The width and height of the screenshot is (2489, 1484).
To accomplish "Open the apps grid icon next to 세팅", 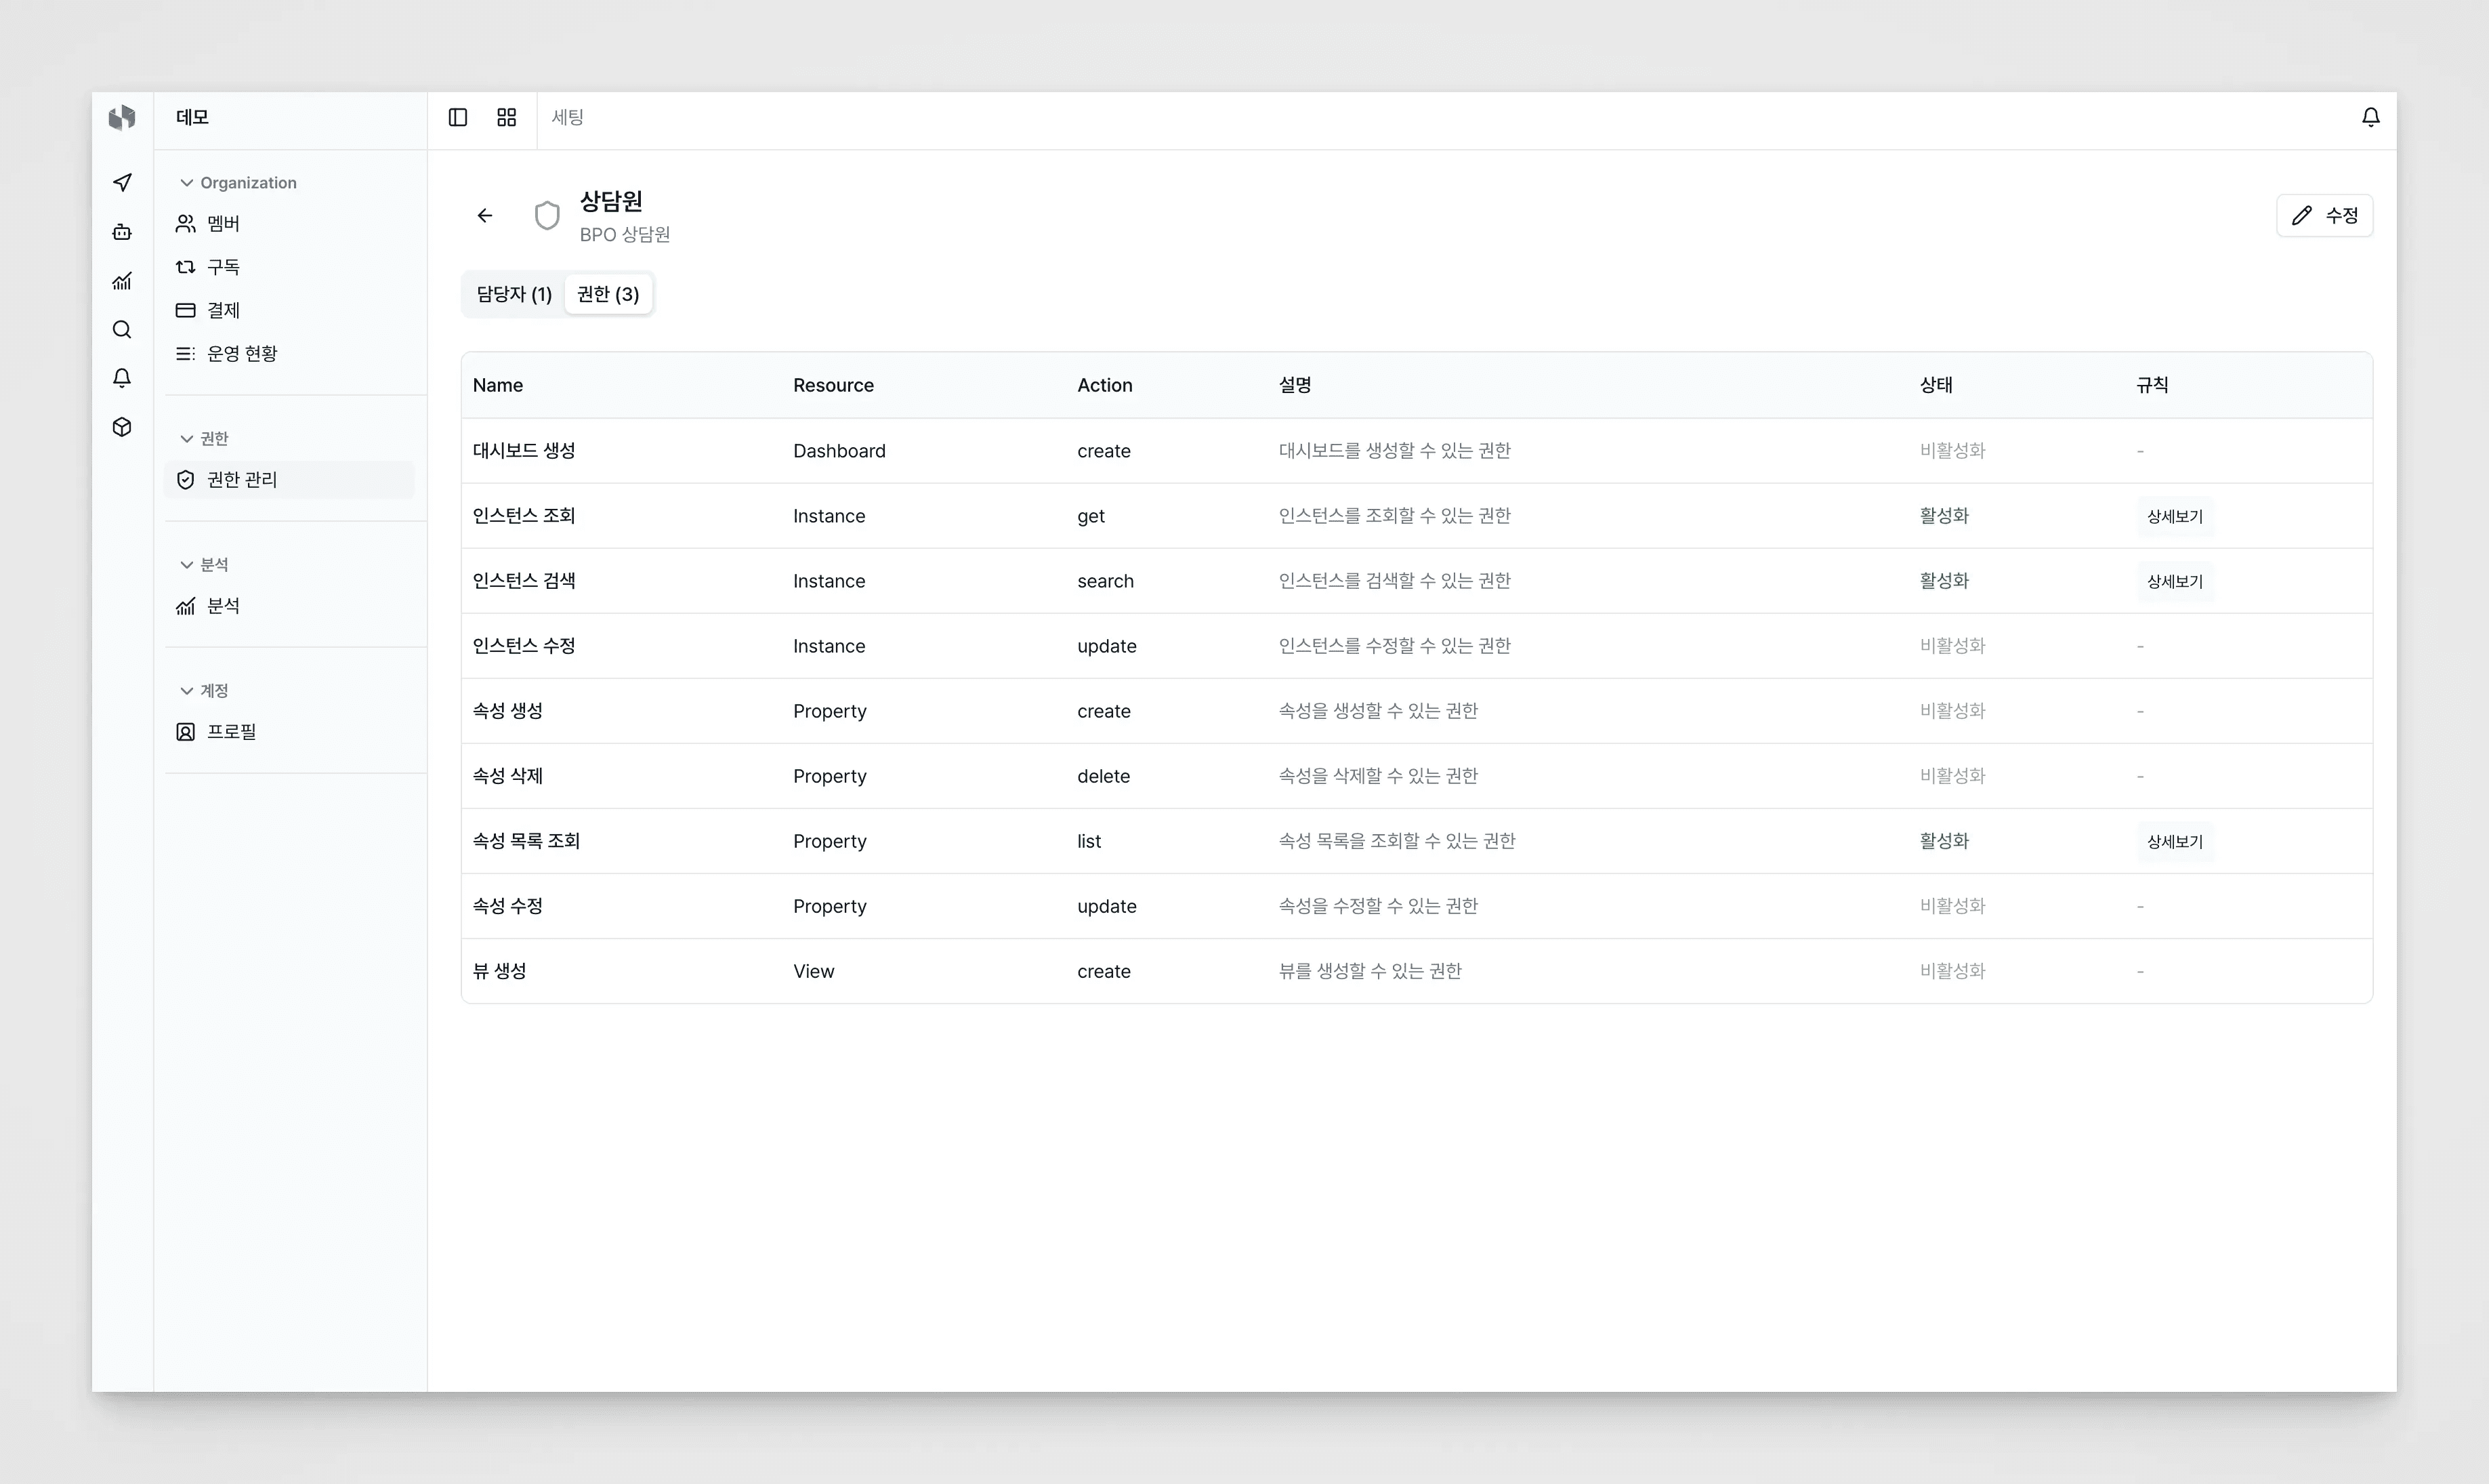I will click(507, 117).
